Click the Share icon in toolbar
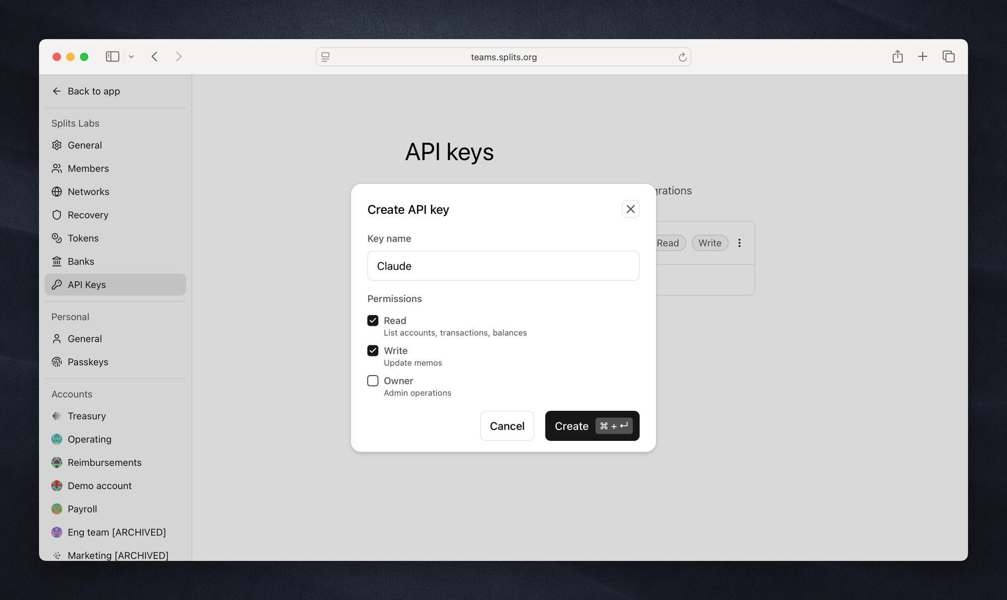The height and width of the screenshot is (600, 1007). tap(897, 57)
